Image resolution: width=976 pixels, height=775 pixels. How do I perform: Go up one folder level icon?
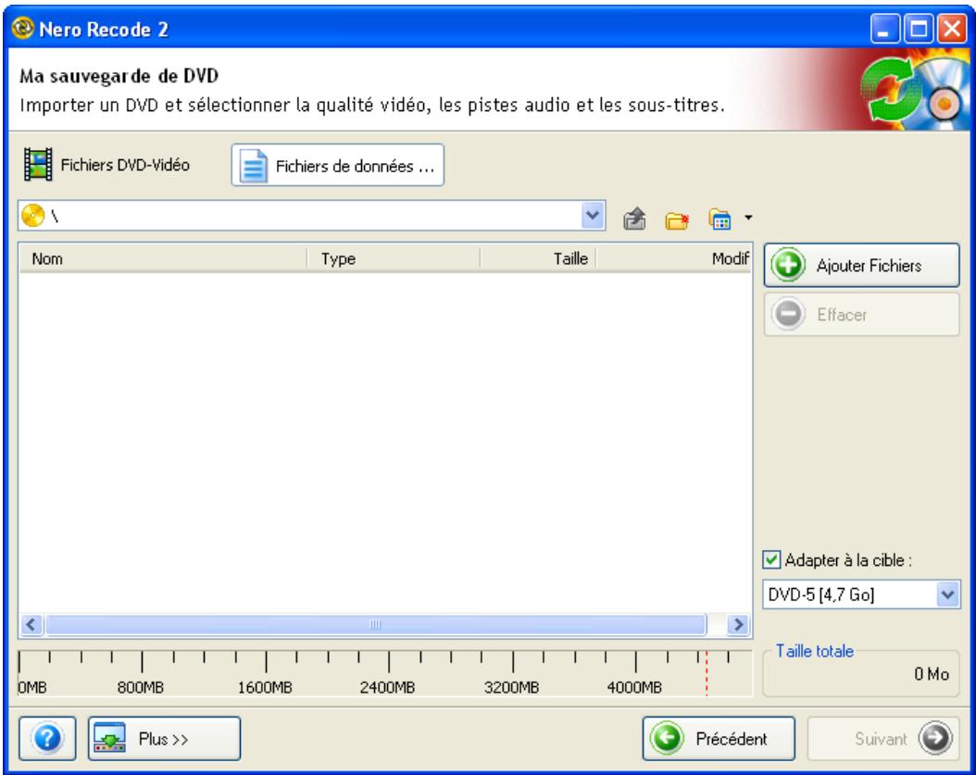[634, 219]
